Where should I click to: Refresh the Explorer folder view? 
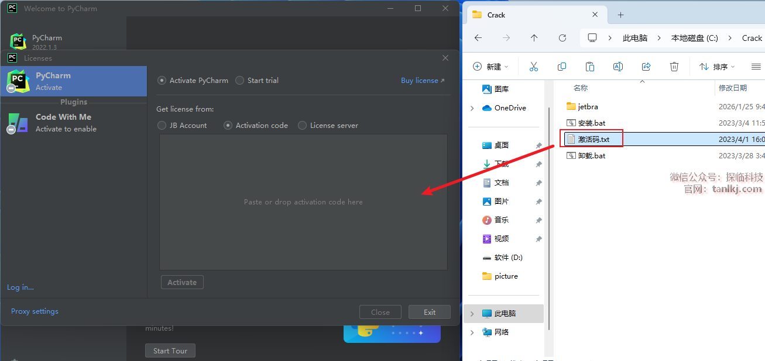pyautogui.click(x=562, y=38)
